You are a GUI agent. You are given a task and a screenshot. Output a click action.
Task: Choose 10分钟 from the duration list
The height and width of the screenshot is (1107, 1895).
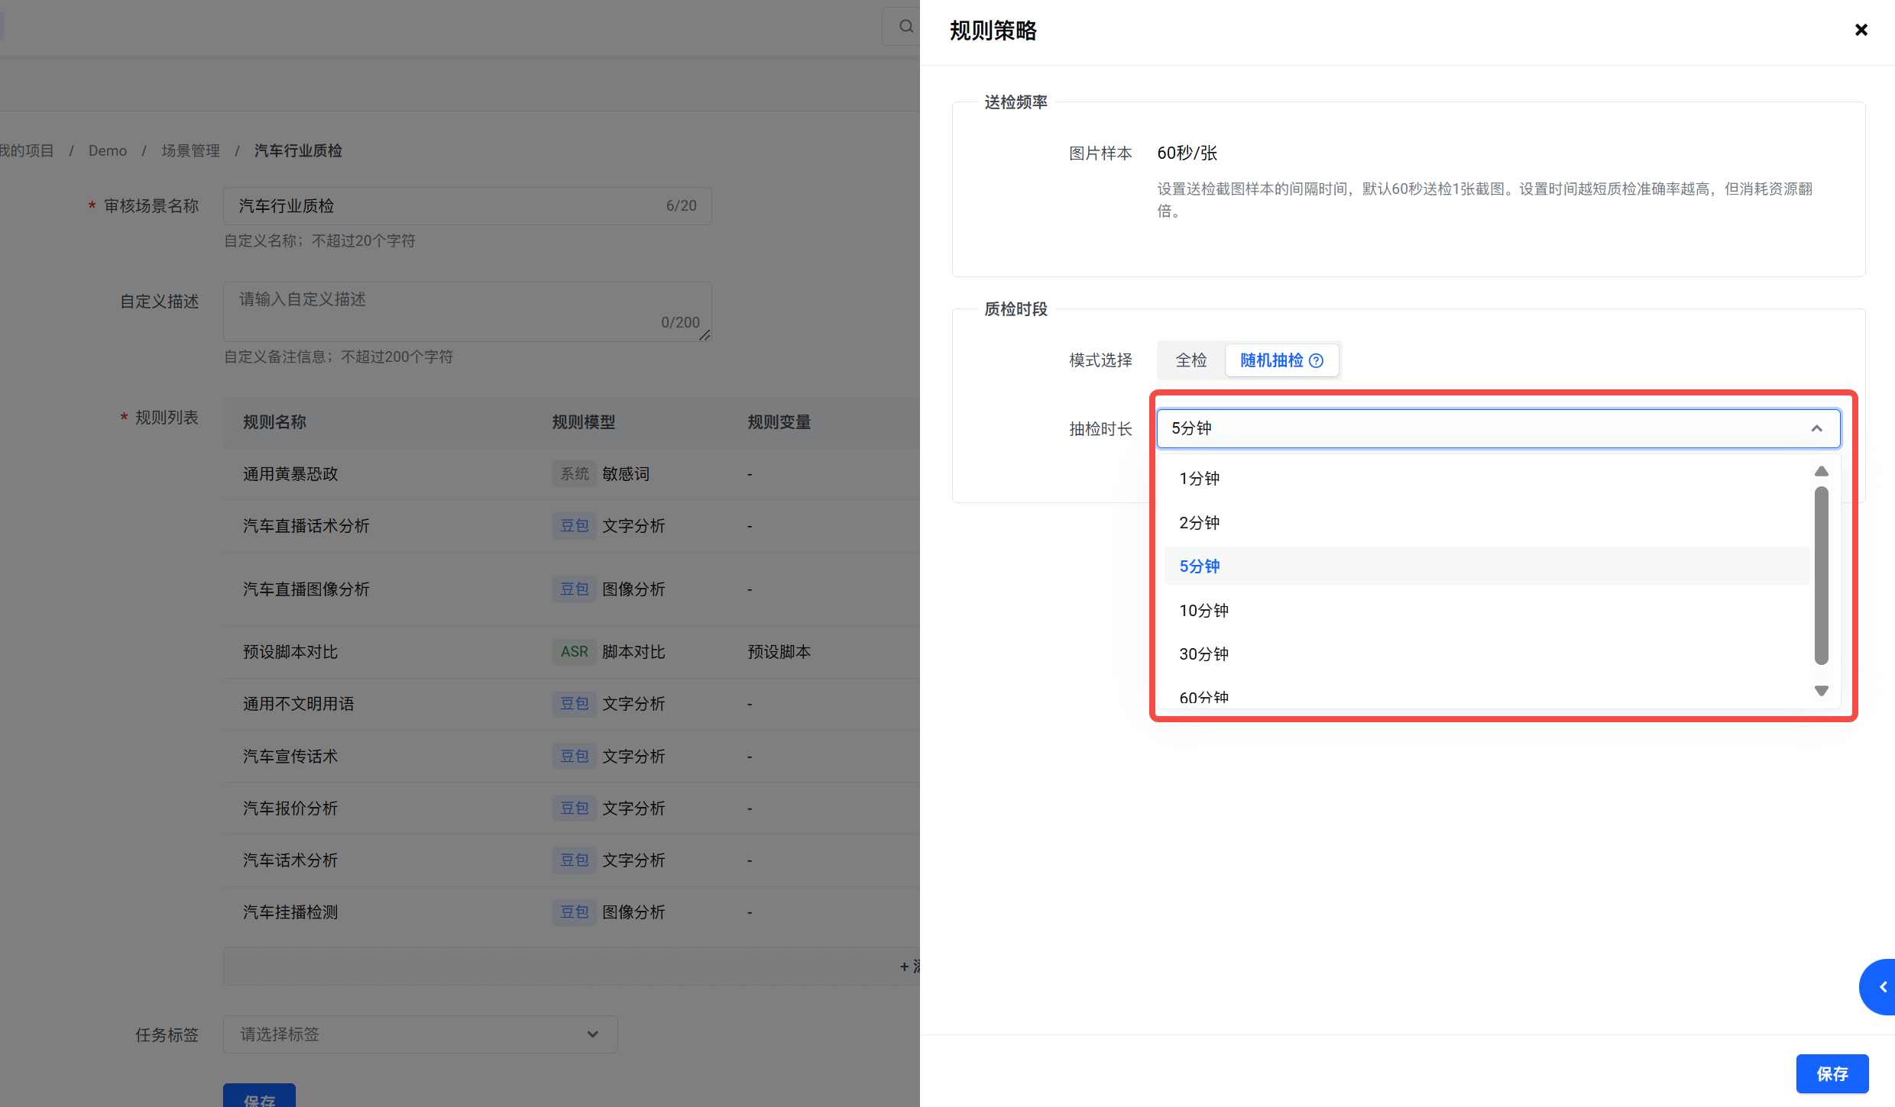coord(1486,611)
